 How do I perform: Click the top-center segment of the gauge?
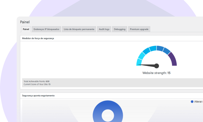point(152,49)
